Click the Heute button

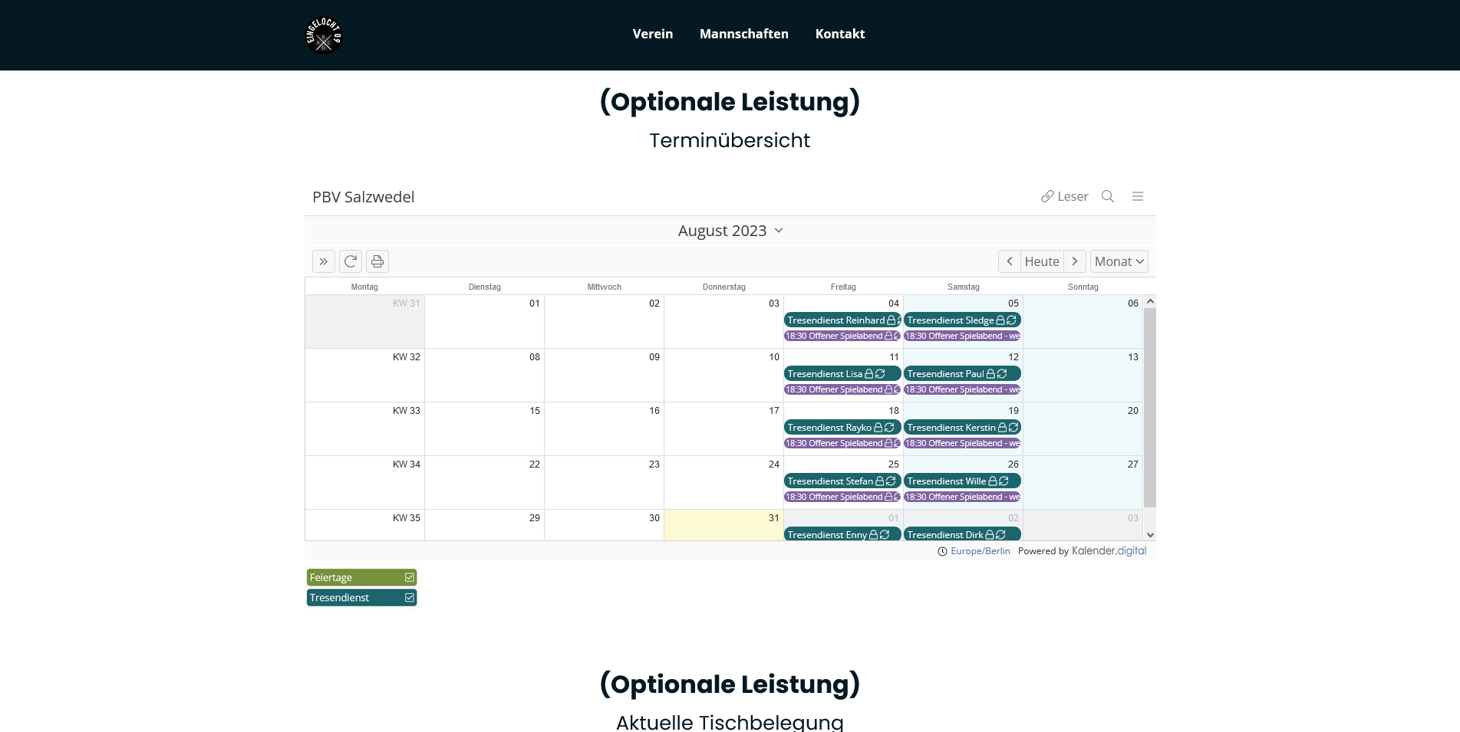1042,261
